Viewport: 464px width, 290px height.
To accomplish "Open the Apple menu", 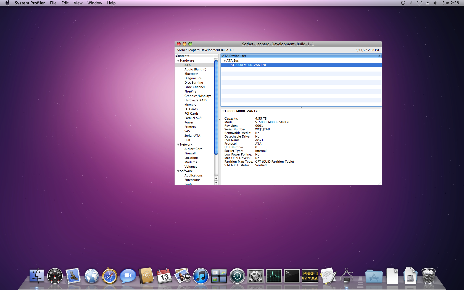I will 7,3.
